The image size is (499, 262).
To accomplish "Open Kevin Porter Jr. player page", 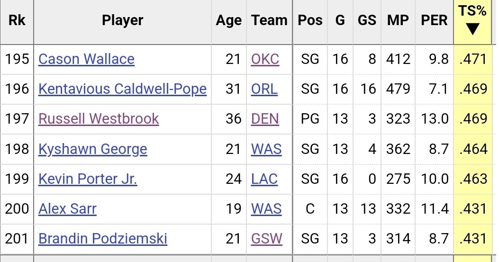I will pyautogui.click(x=88, y=179).
